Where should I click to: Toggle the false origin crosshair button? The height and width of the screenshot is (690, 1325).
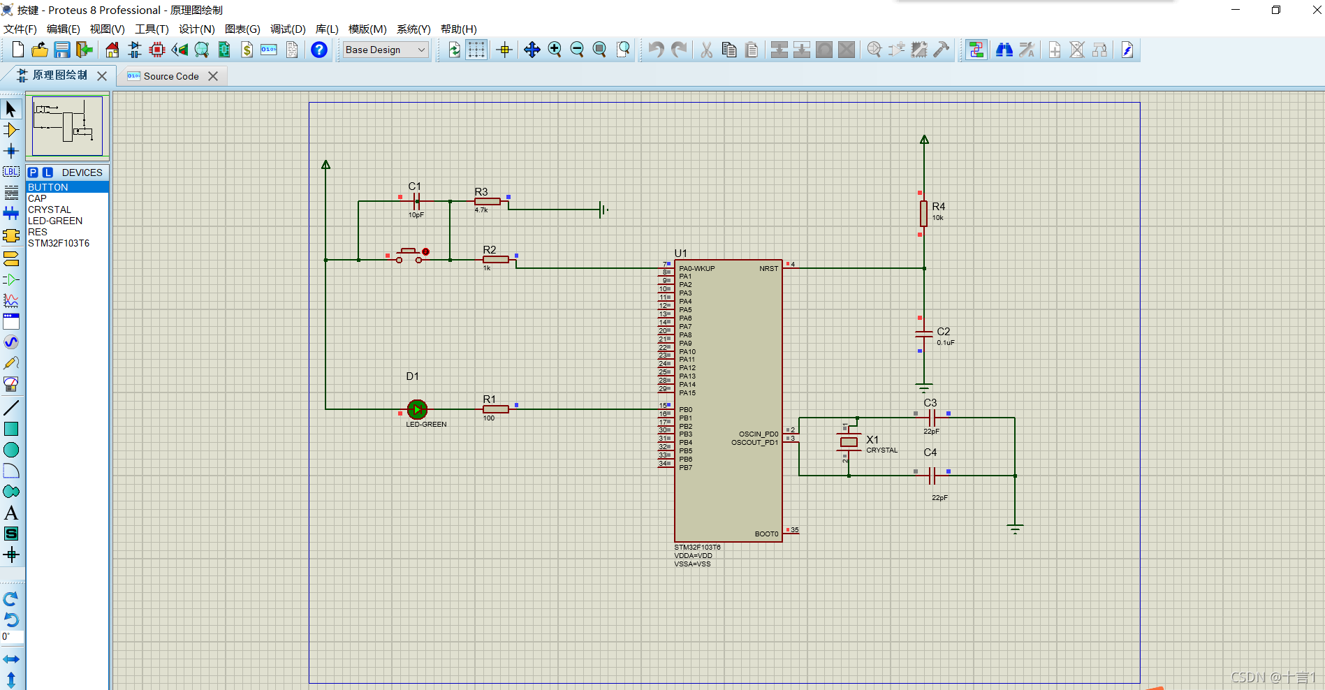(504, 50)
